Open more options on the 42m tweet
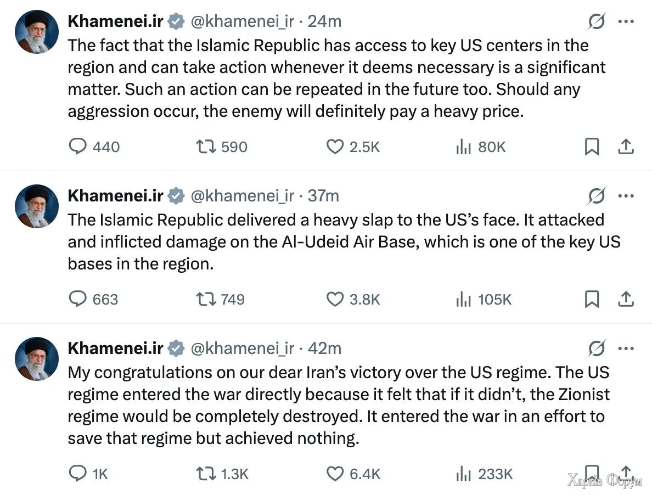Screen dimensions: 652x495 (626, 348)
